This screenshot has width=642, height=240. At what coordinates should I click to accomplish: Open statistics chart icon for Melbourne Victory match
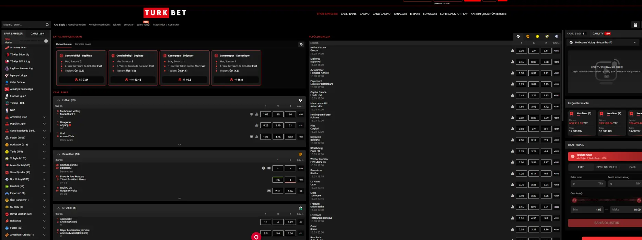click(257, 114)
